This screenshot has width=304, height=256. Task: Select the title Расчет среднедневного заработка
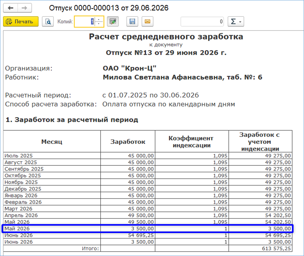coord(166,36)
